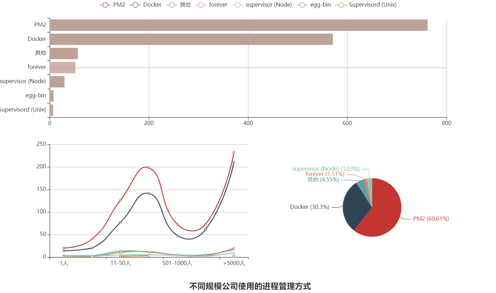Toggle the Supervisord (Unix) legend entry
Viewport: 496px width, 293px height.
(x=366, y=5)
